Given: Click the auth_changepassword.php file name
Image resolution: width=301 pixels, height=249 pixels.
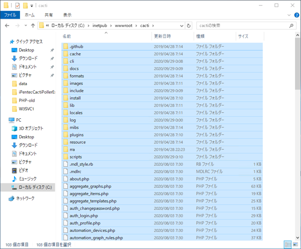Looking at the screenshot, I should point(95,208).
